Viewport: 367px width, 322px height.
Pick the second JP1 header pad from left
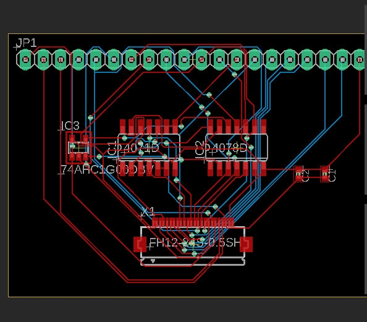click(x=43, y=60)
